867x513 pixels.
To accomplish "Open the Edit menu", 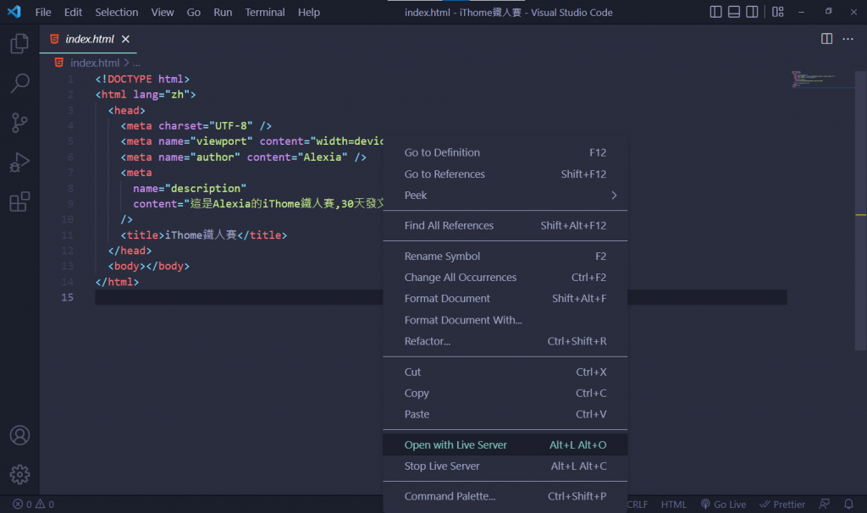I will click(73, 12).
